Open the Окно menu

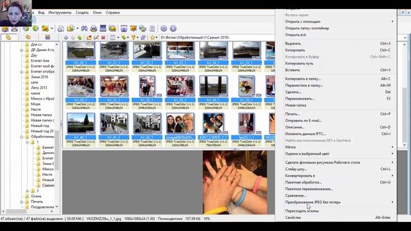97,13
